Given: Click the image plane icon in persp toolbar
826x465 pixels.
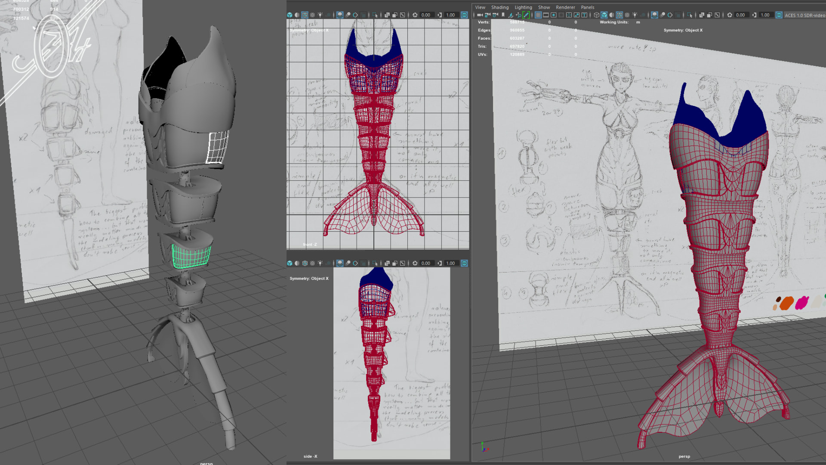Looking at the screenshot, I should pos(511,15).
